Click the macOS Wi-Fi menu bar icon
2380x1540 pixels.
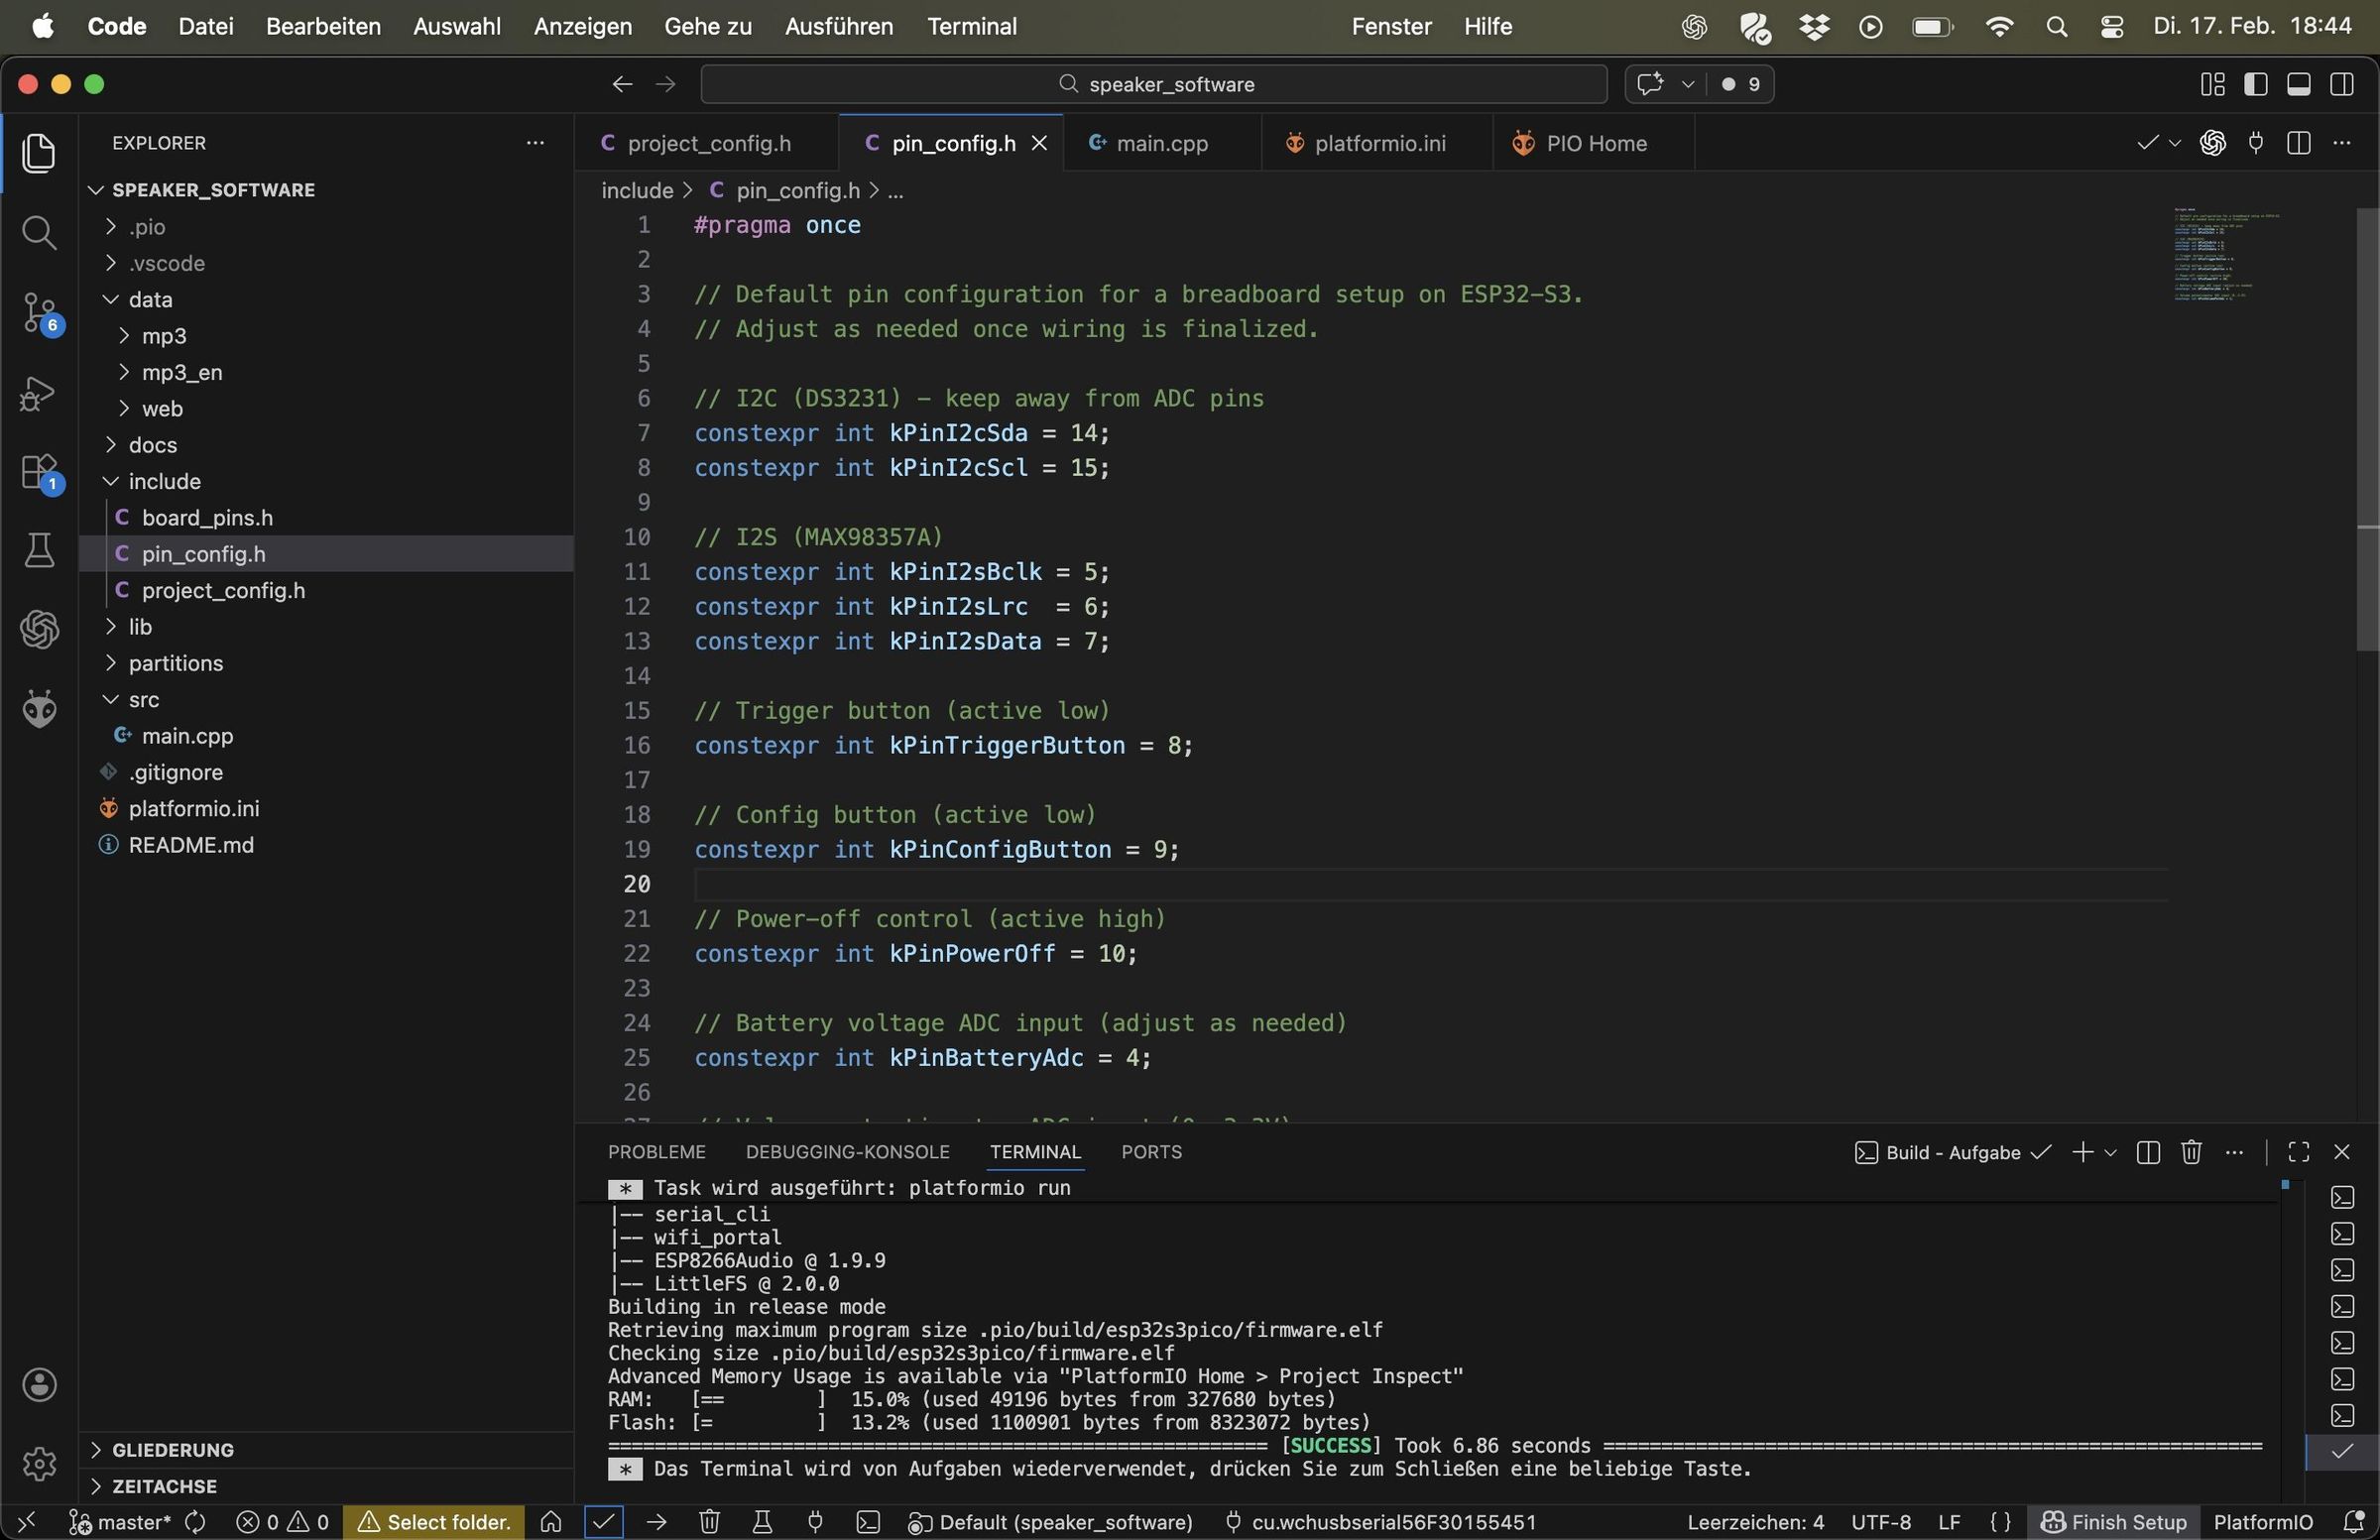point(1998,27)
